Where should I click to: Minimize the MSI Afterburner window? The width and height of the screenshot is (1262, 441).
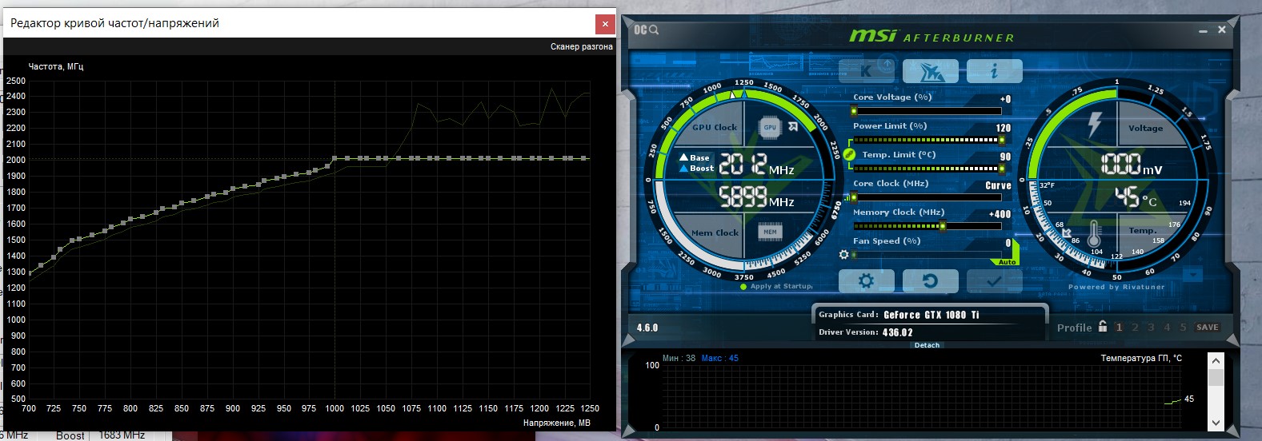click(1203, 30)
